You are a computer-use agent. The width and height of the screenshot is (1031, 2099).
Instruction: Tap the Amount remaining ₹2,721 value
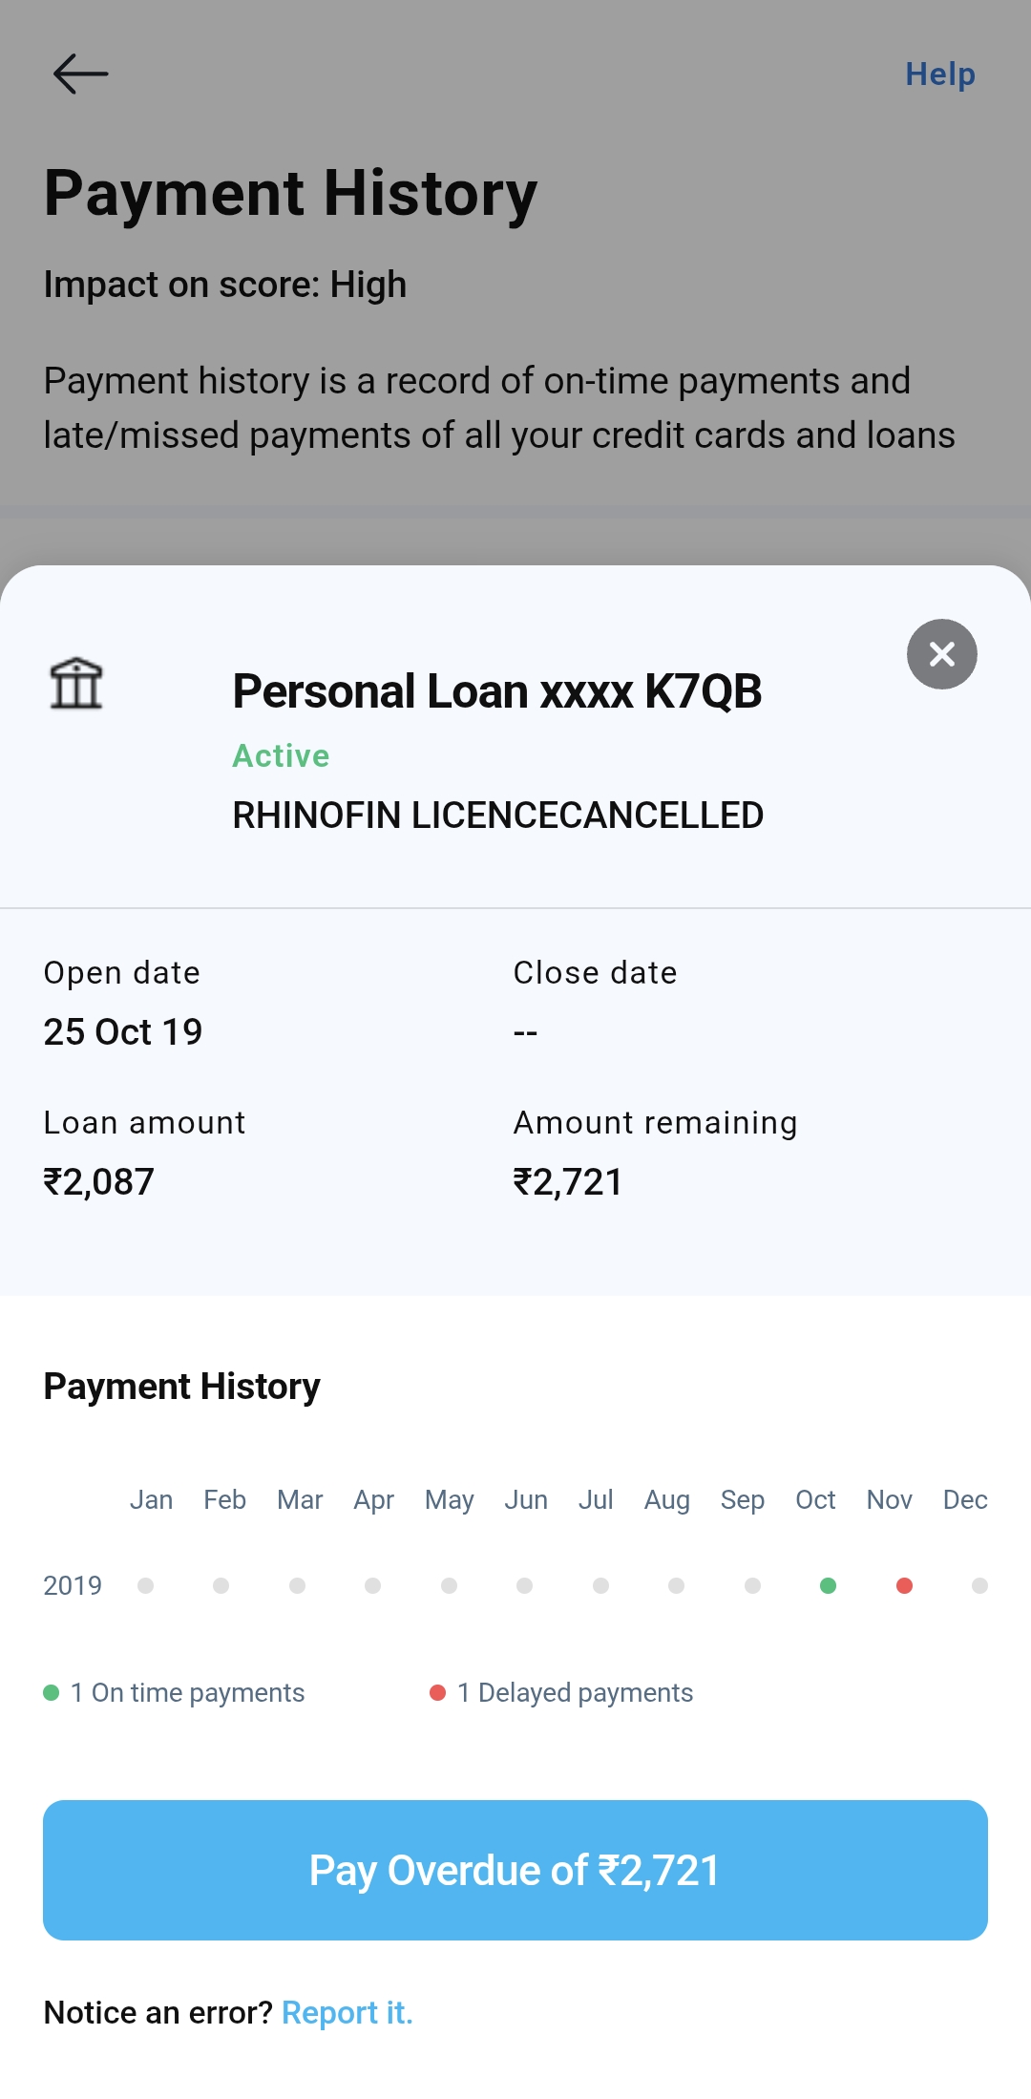567,1182
